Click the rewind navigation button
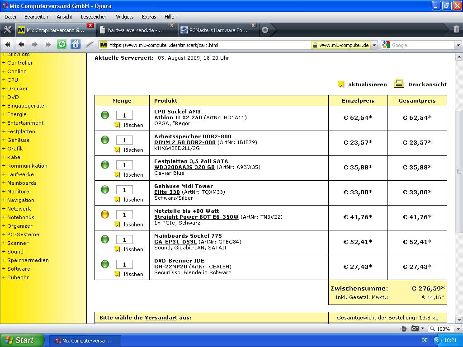Viewport: 463px width, 347px height. pos(8,45)
